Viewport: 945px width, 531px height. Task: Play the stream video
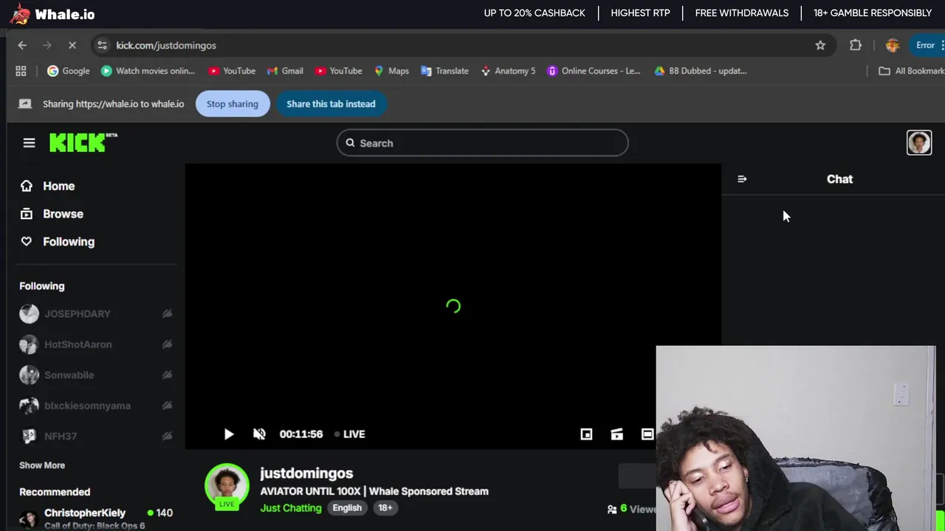point(229,434)
